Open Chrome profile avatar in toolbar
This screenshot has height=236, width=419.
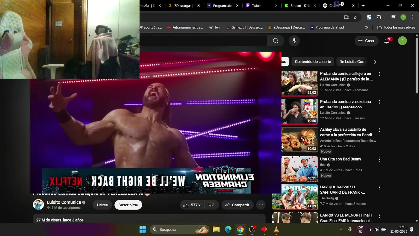403,17
